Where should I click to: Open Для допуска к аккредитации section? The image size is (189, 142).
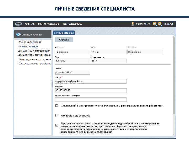34,50
